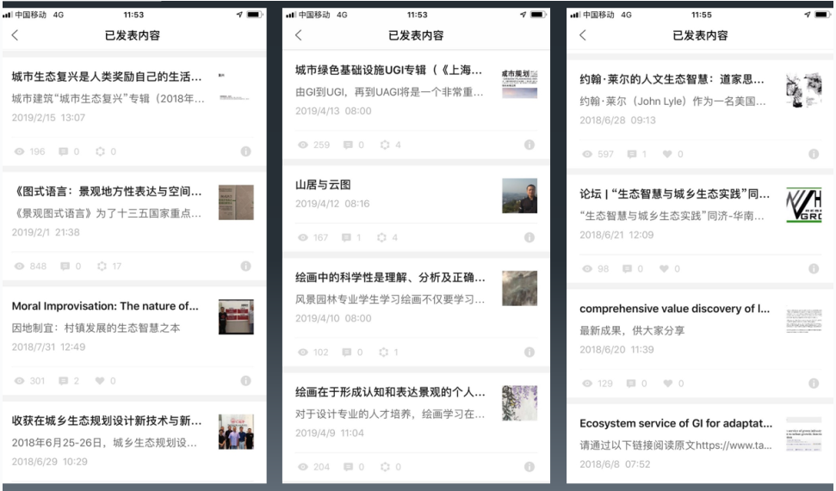The width and height of the screenshot is (836, 491).
Task: Open article 约翰·莱尔的人文生态智慧
Action: tap(672, 79)
